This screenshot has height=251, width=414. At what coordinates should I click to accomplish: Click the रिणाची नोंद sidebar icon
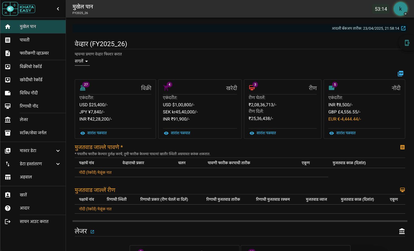coord(8,106)
